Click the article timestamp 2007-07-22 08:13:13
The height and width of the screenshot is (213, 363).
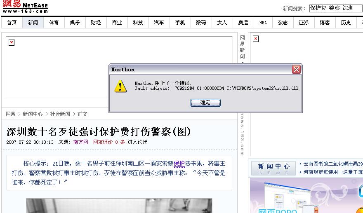click(x=30, y=142)
